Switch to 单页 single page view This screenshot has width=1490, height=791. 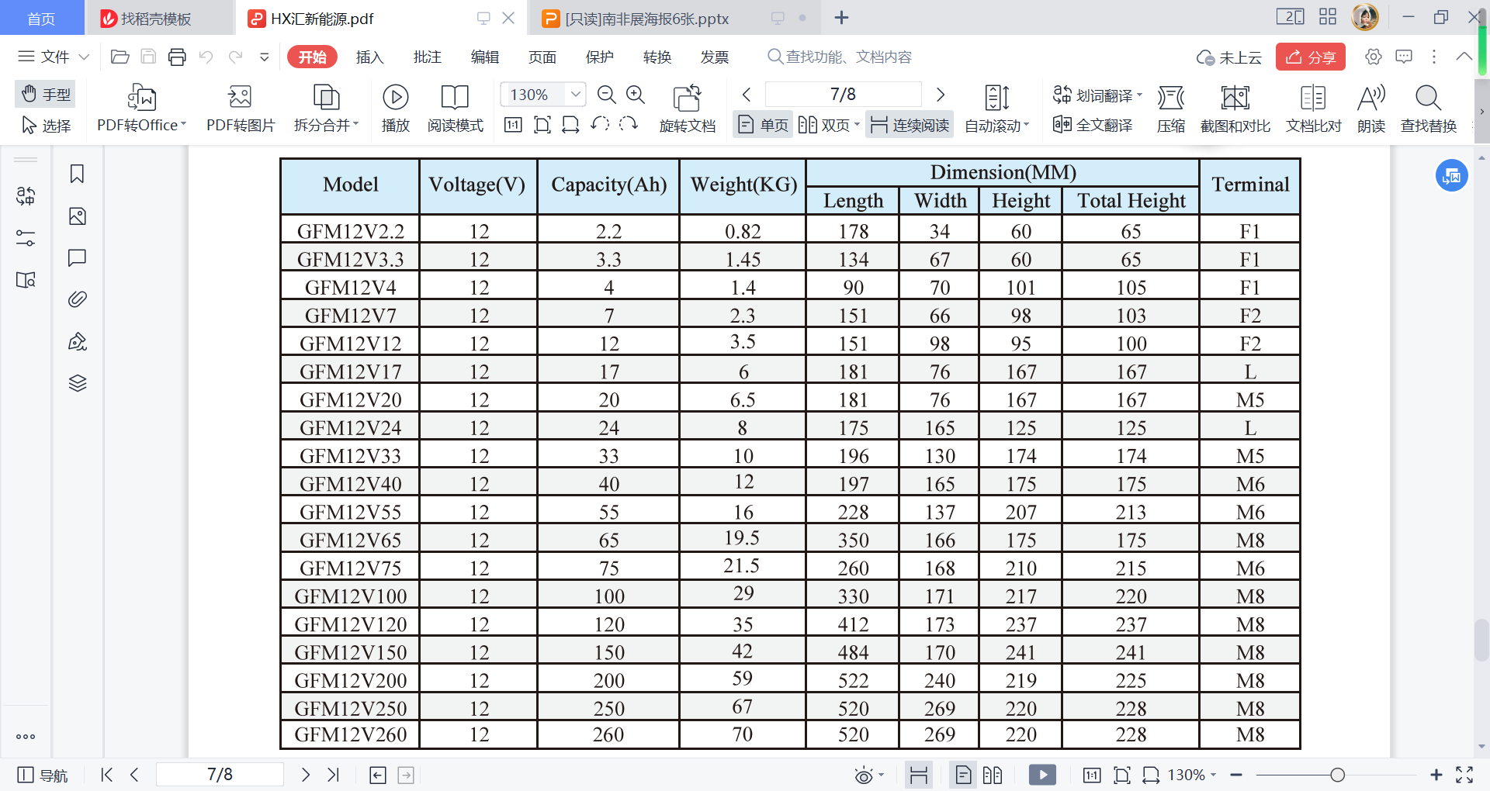763,125
